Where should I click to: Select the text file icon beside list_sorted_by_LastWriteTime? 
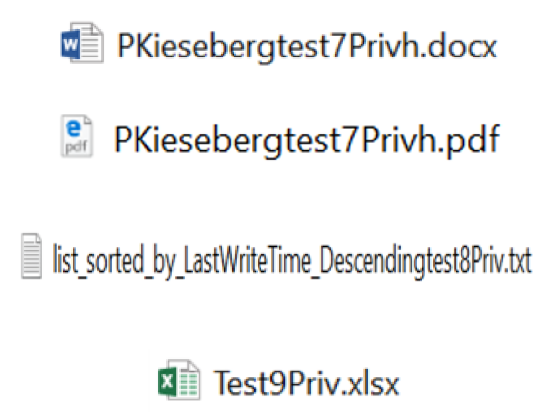[x=31, y=256]
